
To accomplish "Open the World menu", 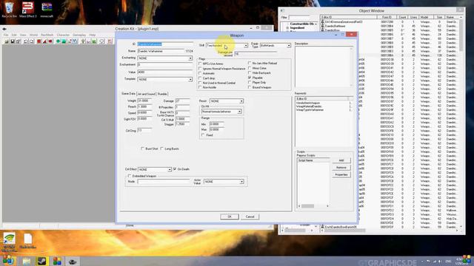I will [x=33, y=35].
